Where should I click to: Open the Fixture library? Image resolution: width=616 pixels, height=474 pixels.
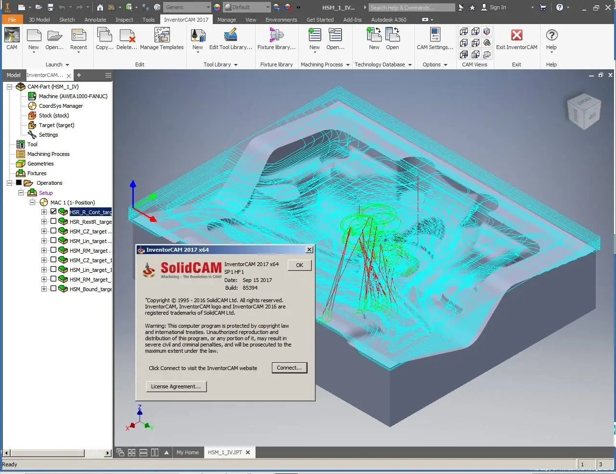point(276,38)
